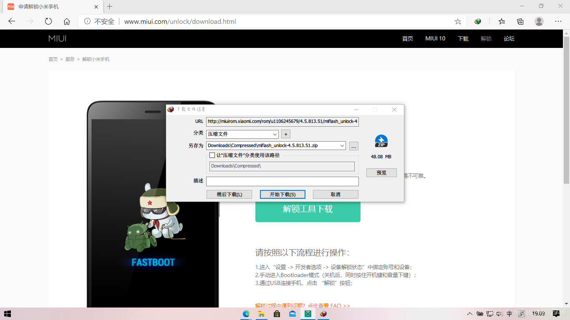The width and height of the screenshot is (570, 320).
Task: Click 稍后下载 download later button
Action: pyautogui.click(x=230, y=195)
